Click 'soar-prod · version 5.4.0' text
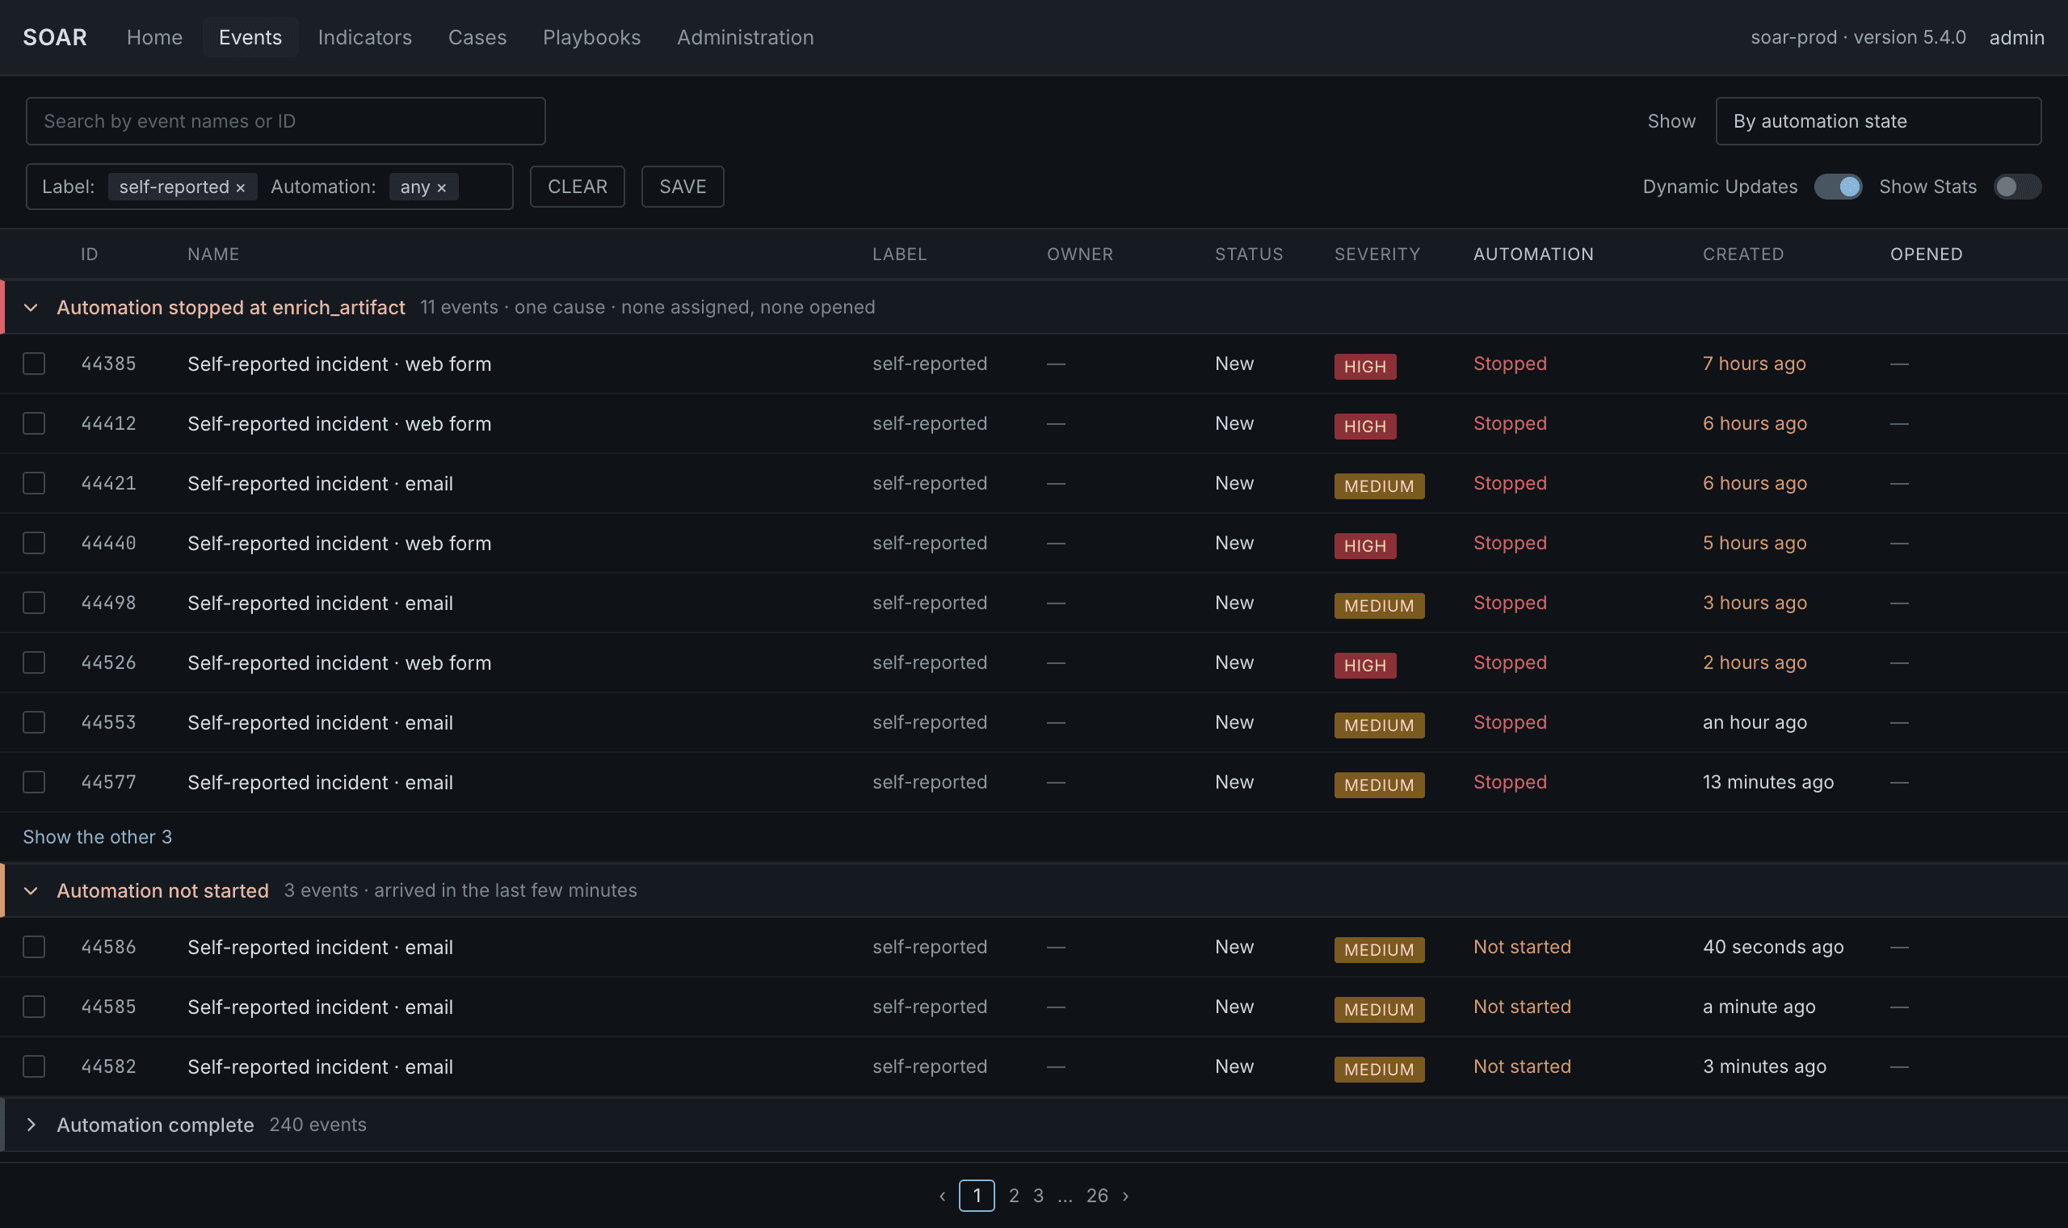2068x1228 pixels. point(1858,37)
